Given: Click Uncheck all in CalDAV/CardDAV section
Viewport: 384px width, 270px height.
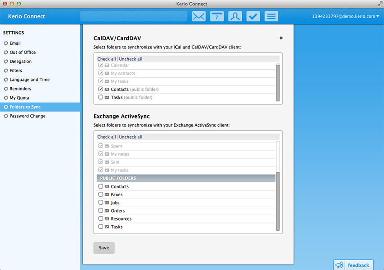Looking at the screenshot, I should pos(131,59).
